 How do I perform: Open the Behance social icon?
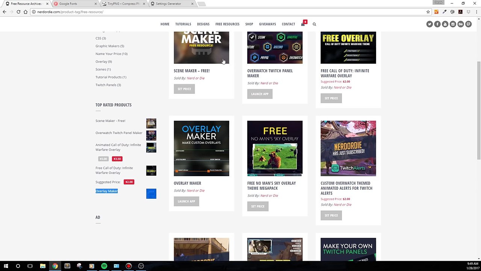[461, 24]
